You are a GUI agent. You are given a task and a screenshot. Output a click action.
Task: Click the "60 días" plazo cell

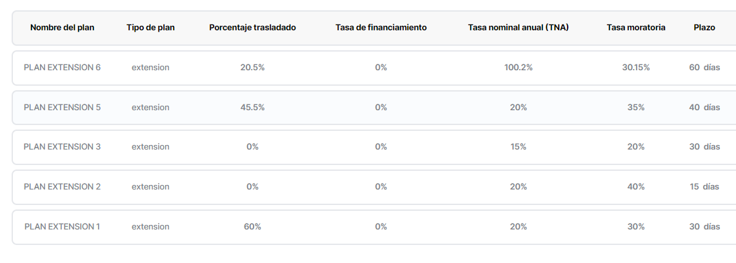pos(704,68)
